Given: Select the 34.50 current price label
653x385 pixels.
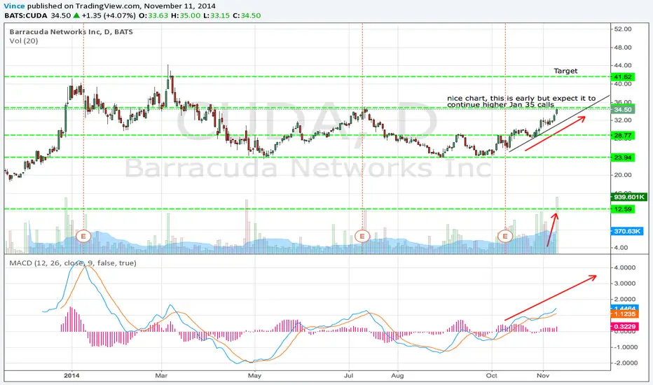Looking at the screenshot, I should click(x=623, y=109).
